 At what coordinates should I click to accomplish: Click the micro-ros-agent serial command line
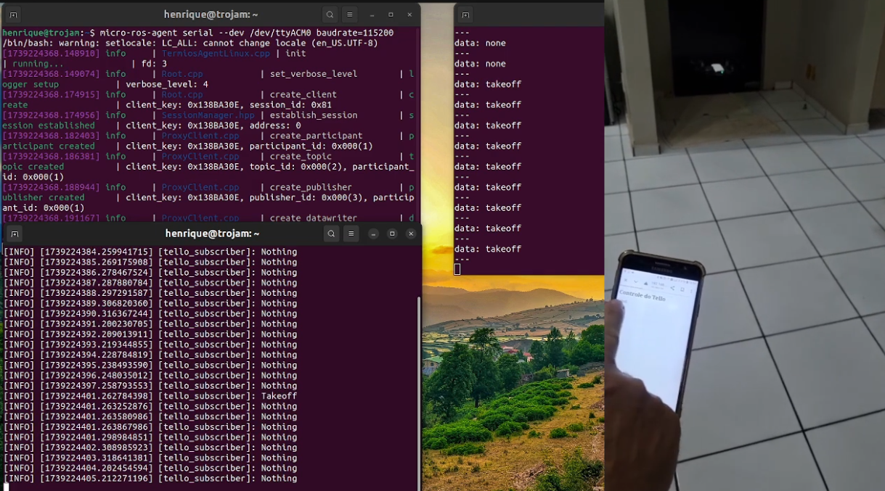(x=246, y=33)
